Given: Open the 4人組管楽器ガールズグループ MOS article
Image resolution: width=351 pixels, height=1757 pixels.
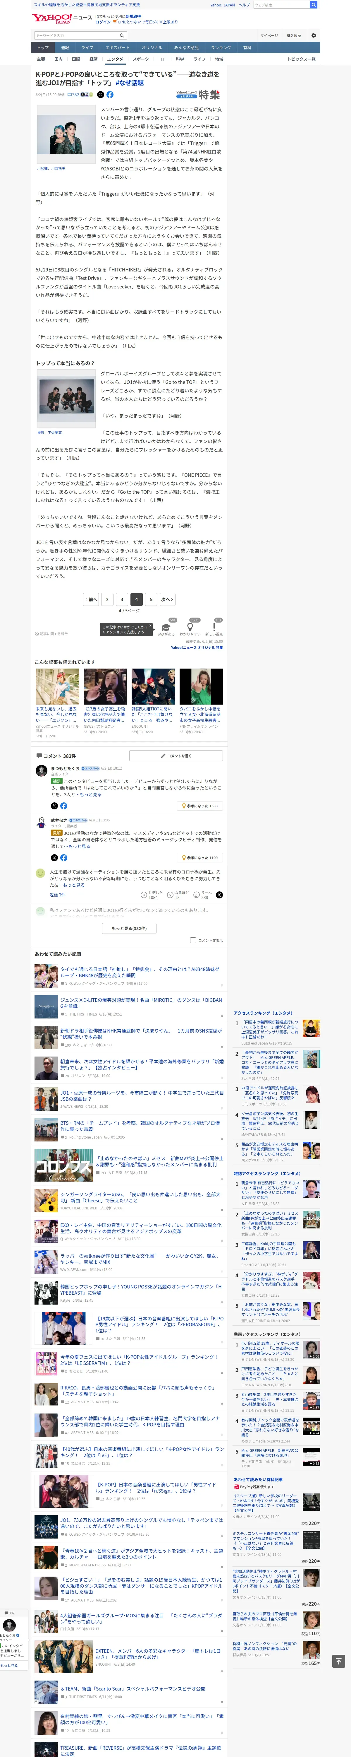Looking at the screenshot, I should pos(141,1618).
